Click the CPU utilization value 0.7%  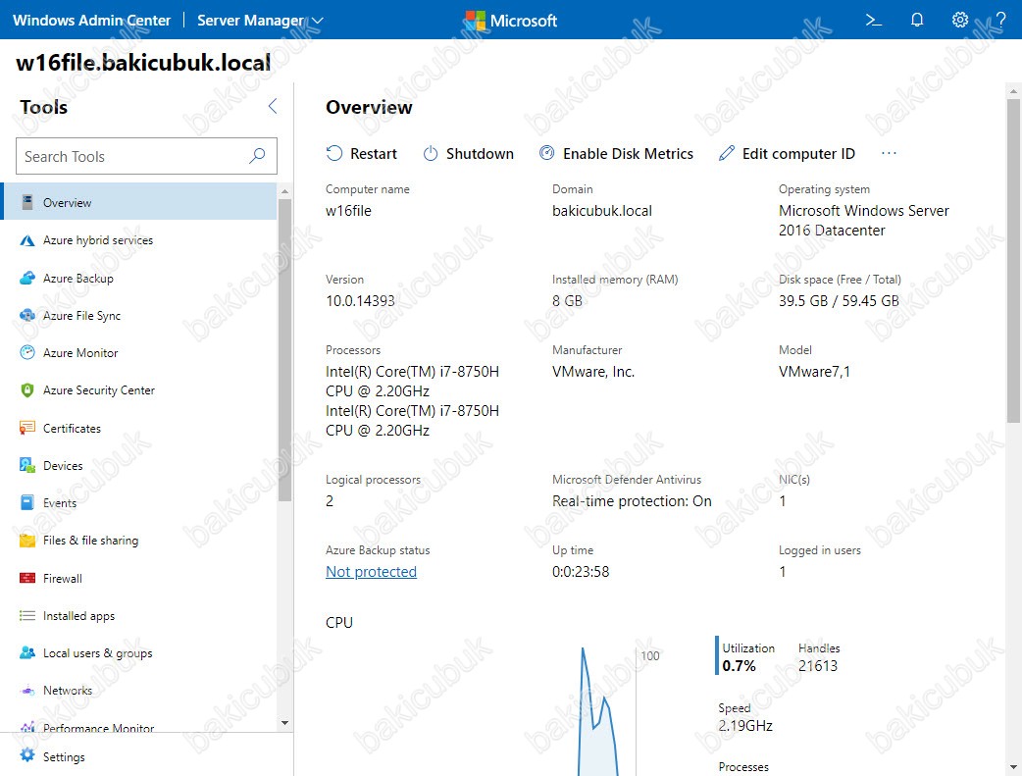740,666
